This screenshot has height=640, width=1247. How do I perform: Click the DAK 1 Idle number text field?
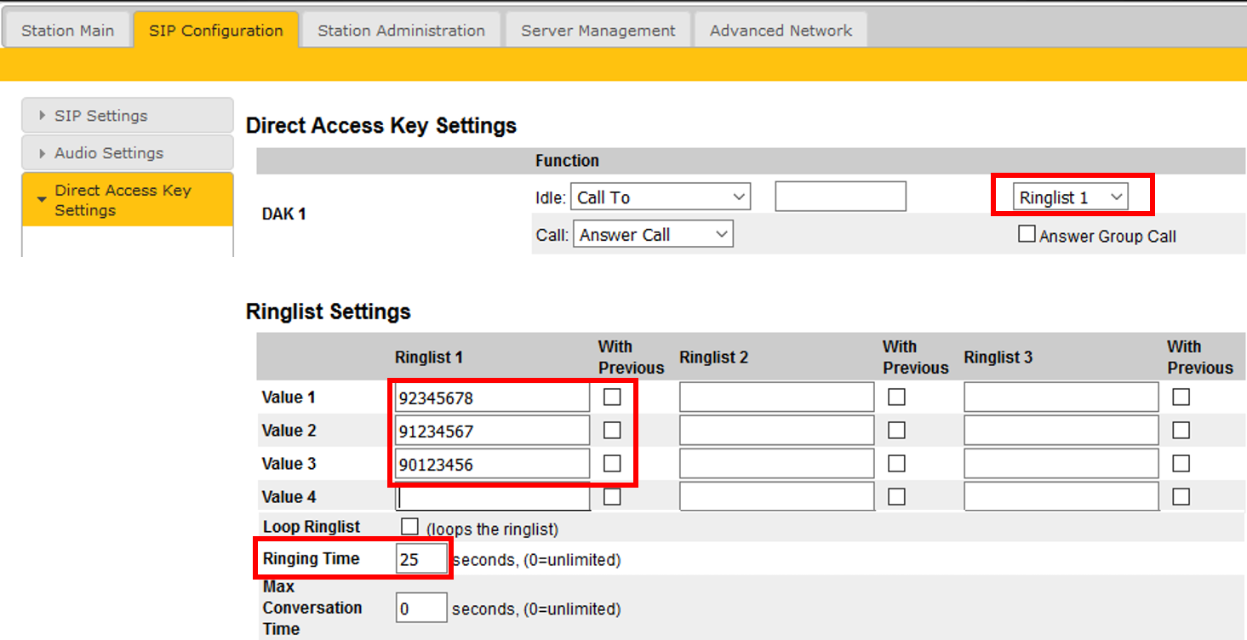point(840,197)
